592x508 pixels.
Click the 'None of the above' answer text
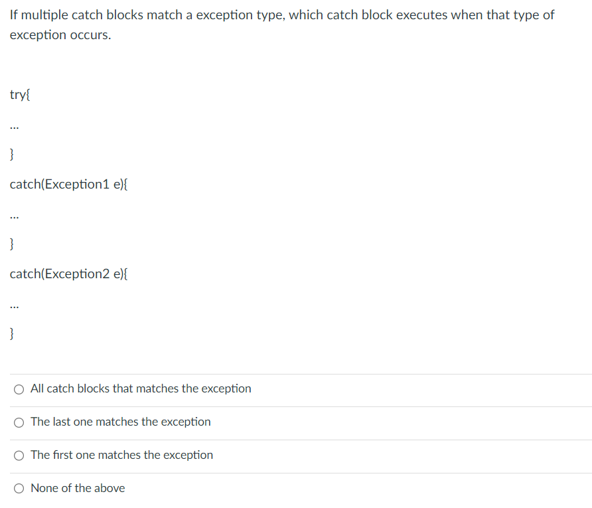tap(78, 488)
